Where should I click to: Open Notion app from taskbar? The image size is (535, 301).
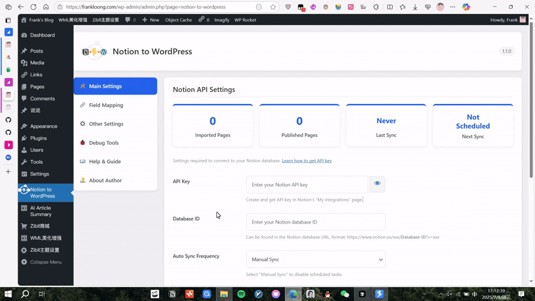172,294
